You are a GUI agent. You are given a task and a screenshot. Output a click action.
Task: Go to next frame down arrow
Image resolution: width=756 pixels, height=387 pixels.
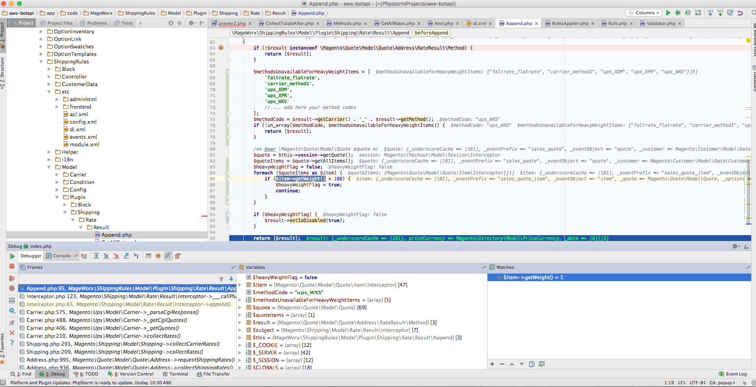pos(231,279)
